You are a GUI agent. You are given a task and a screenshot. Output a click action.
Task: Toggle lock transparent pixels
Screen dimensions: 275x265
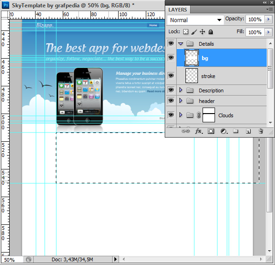(x=185, y=32)
